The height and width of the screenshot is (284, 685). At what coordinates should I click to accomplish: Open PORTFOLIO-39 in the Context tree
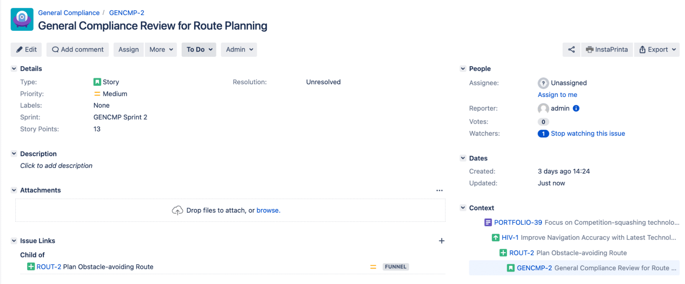(518, 223)
